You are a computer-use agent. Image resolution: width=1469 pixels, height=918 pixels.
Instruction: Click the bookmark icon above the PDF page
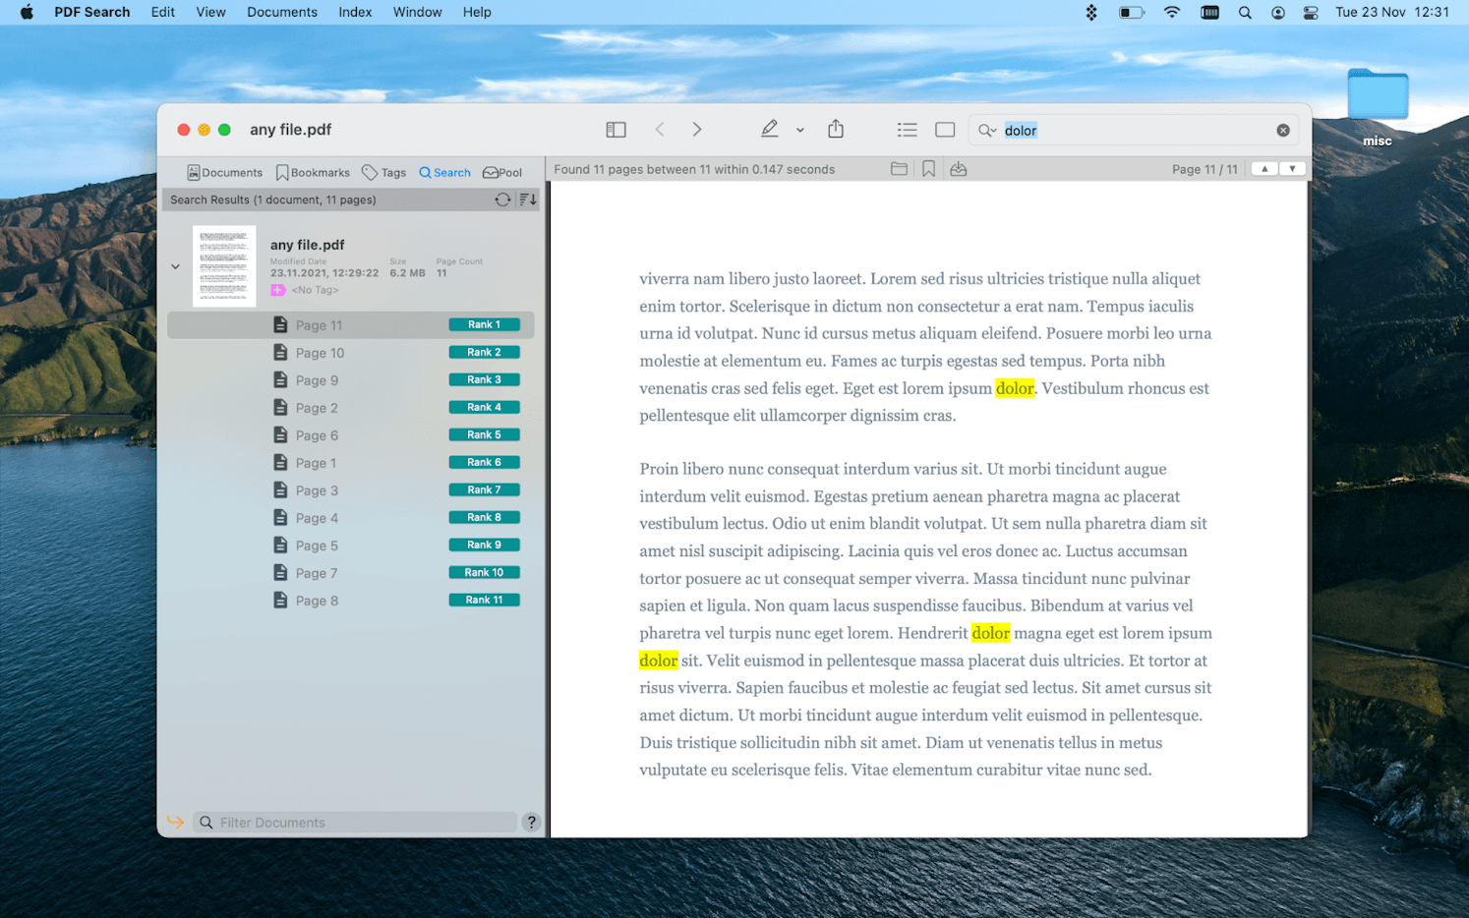point(928,168)
